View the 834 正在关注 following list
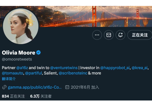Screen dimensions: 152x105 (13, 96)
